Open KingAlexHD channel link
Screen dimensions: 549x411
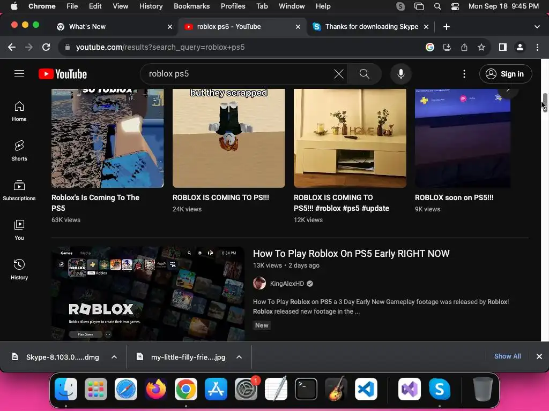click(287, 284)
